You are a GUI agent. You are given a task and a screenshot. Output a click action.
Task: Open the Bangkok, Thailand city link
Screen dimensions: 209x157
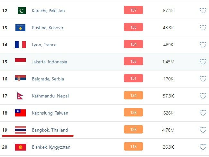tap(50, 130)
